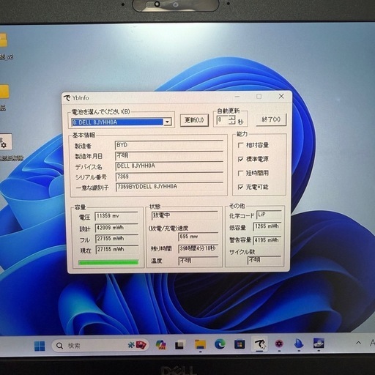The width and height of the screenshot is (375, 375).
Task: Click the design capacity 42009 mWh
Action: tap(116, 228)
